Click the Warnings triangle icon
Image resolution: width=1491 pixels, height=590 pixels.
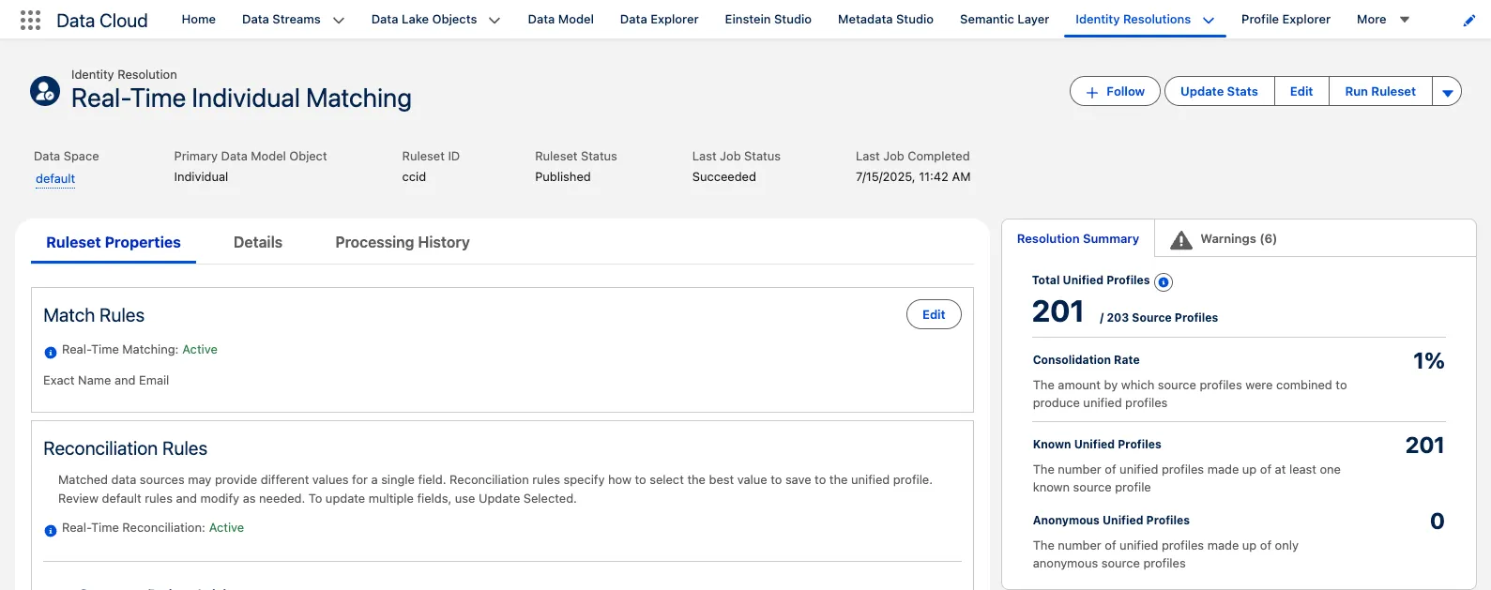(1181, 240)
